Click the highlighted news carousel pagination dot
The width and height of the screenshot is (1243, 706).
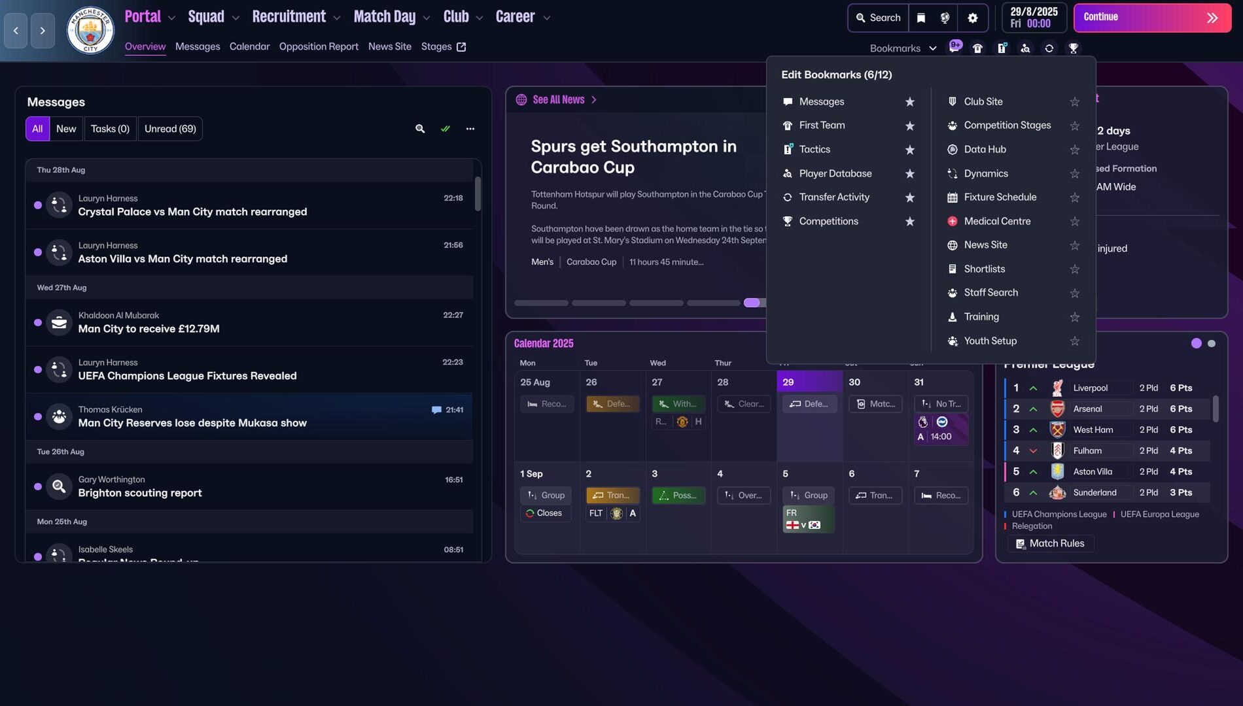coord(752,303)
